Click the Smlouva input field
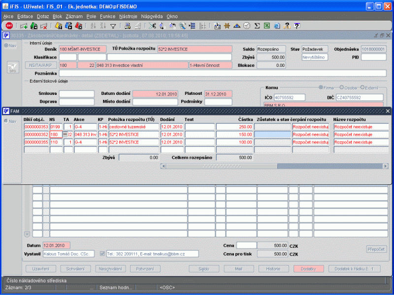Screen dimensions: 394x295 click(x=76, y=94)
